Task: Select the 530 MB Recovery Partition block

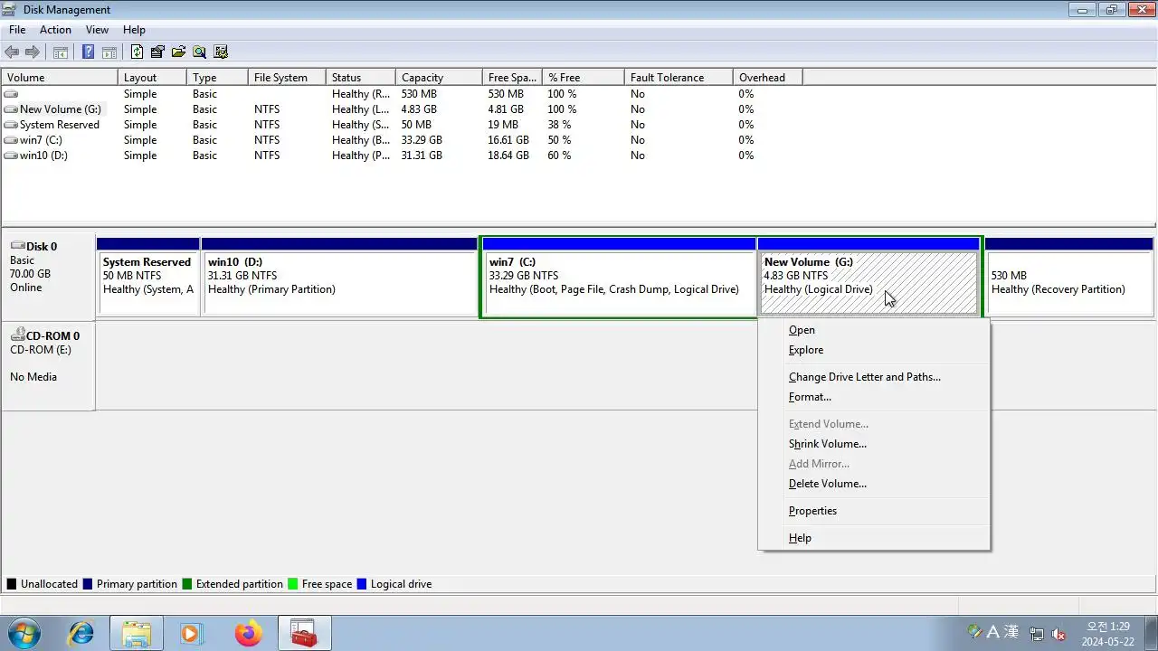Action: [1069, 277]
